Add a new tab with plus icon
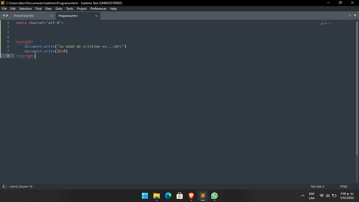The image size is (359, 202). click(350, 16)
